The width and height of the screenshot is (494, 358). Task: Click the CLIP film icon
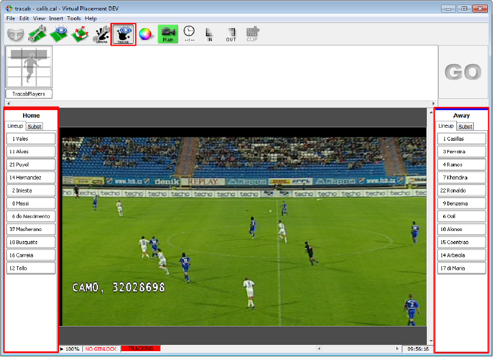coord(252,34)
